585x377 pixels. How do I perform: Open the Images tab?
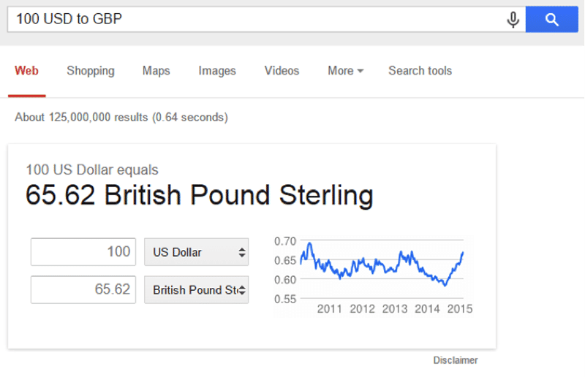pyautogui.click(x=217, y=71)
